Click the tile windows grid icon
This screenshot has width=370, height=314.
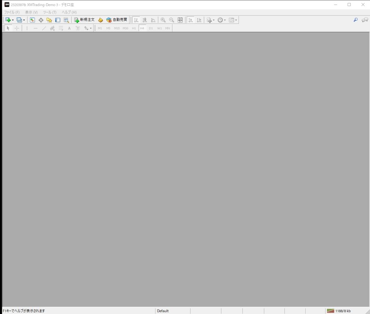[x=180, y=20]
